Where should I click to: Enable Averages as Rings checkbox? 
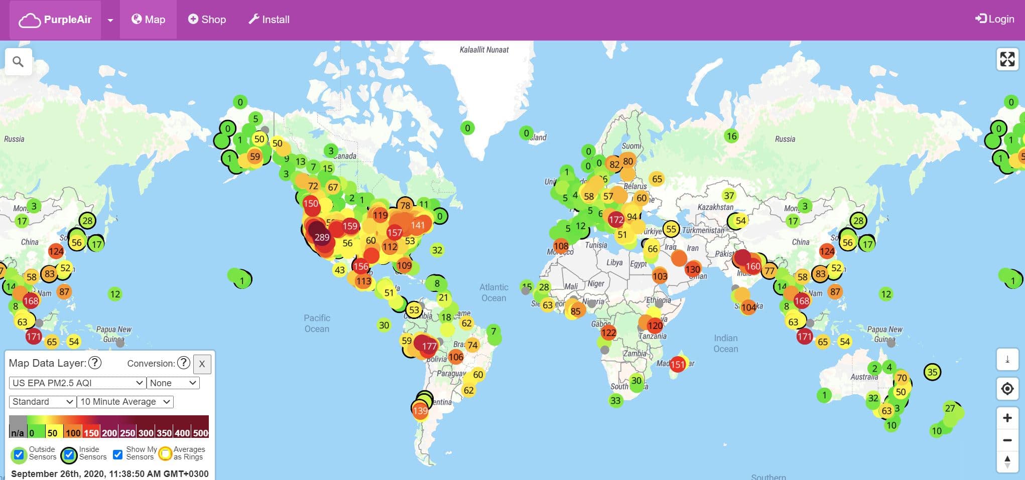[165, 454]
